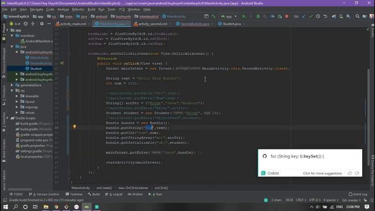Open the app run configuration dropdown
Screen dimensions: 375x211
(229, 16)
